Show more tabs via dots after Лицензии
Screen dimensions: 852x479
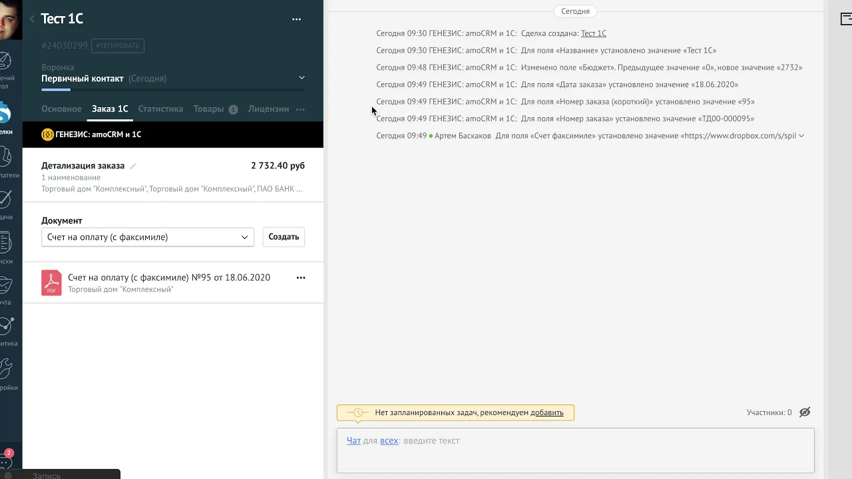tap(300, 109)
